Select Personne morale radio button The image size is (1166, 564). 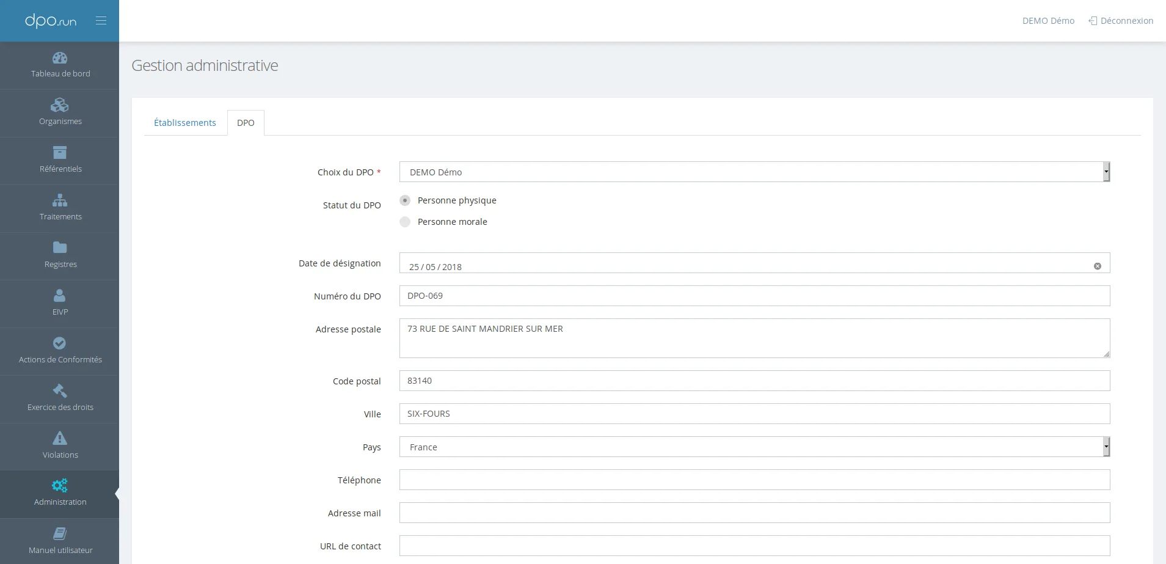click(405, 222)
